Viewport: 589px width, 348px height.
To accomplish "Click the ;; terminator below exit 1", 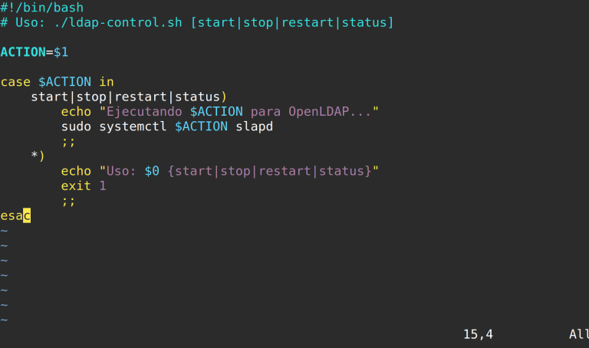I will pos(69,201).
